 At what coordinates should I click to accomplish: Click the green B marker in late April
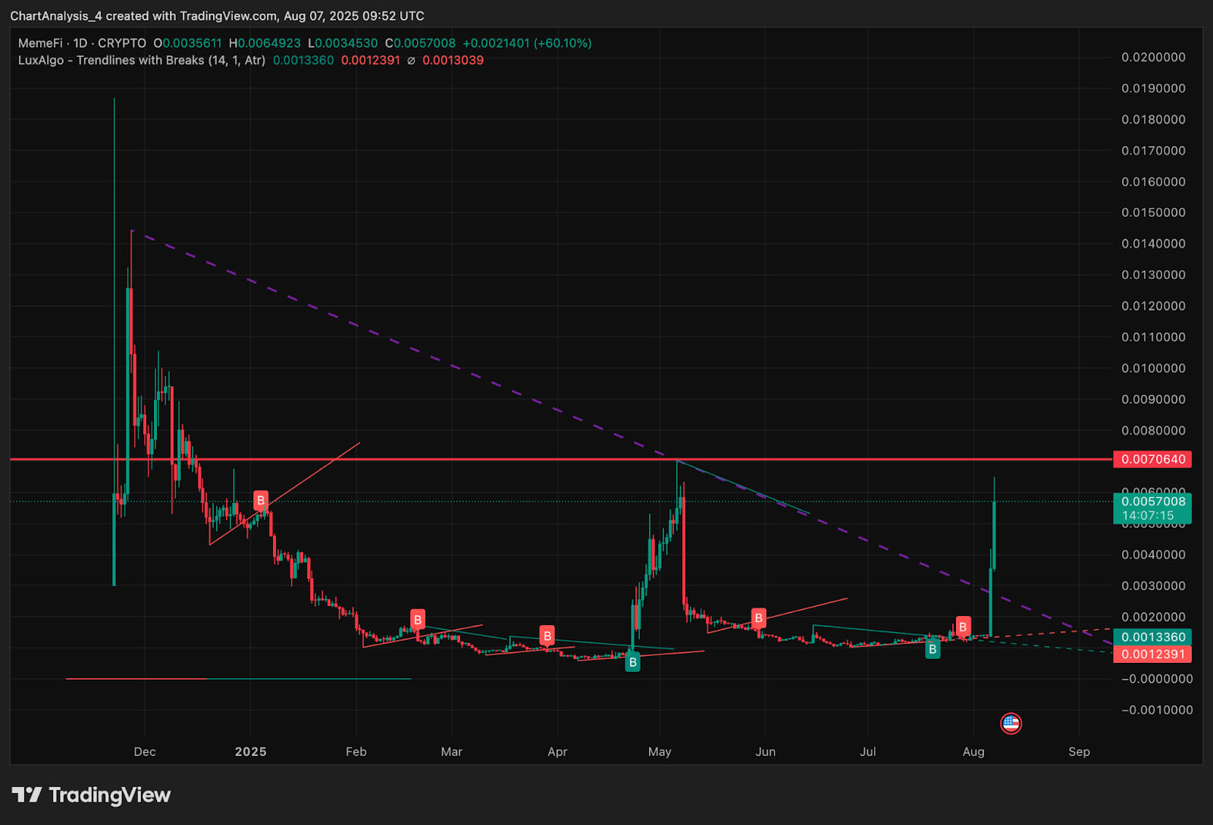(x=632, y=662)
